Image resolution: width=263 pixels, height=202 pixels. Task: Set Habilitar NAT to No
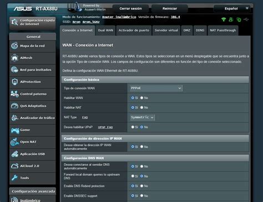(141, 107)
